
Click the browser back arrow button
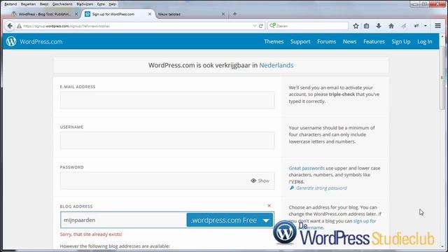tap(10, 26)
